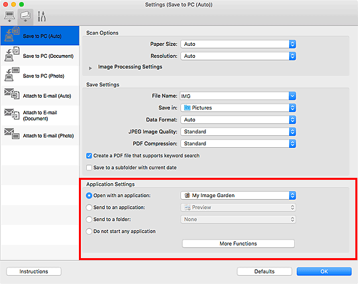Select Save to PC (Auto) in the sidebar
Screen dimensions: 358x284
click(x=40, y=36)
